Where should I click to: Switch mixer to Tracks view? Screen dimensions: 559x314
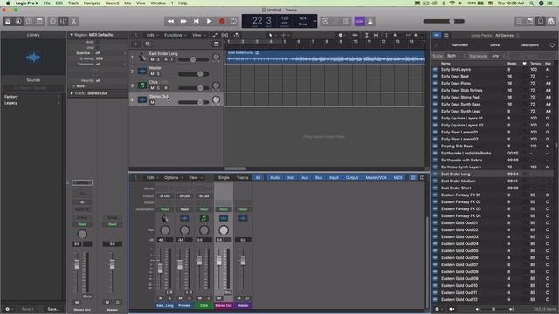(243, 177)
